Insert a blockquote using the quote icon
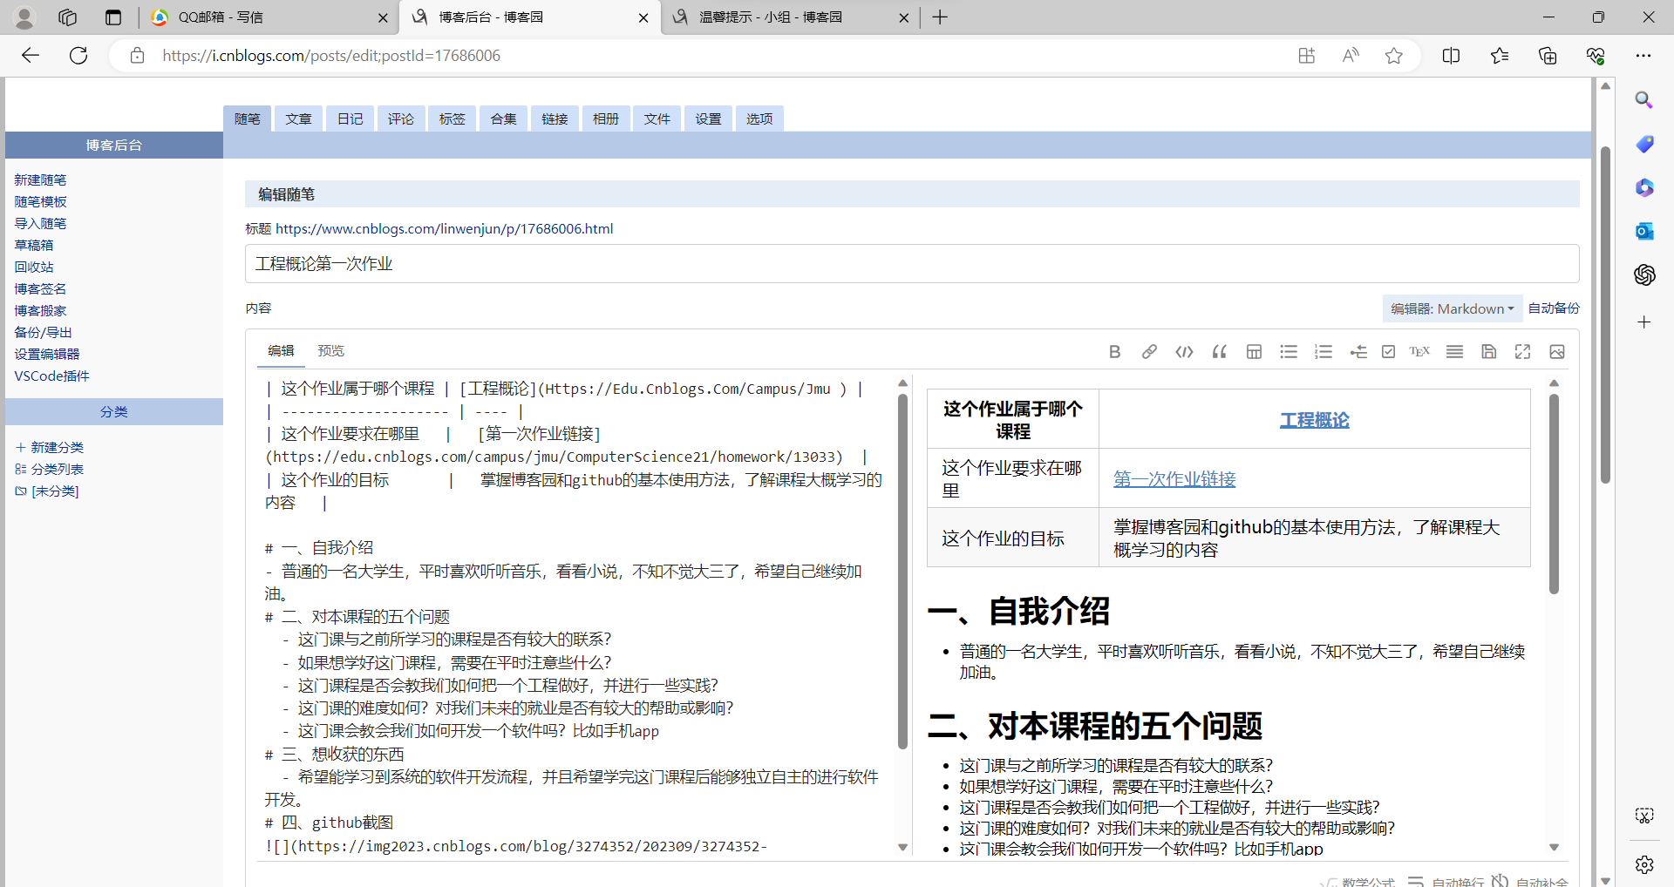 click(x=1219, y=351)
